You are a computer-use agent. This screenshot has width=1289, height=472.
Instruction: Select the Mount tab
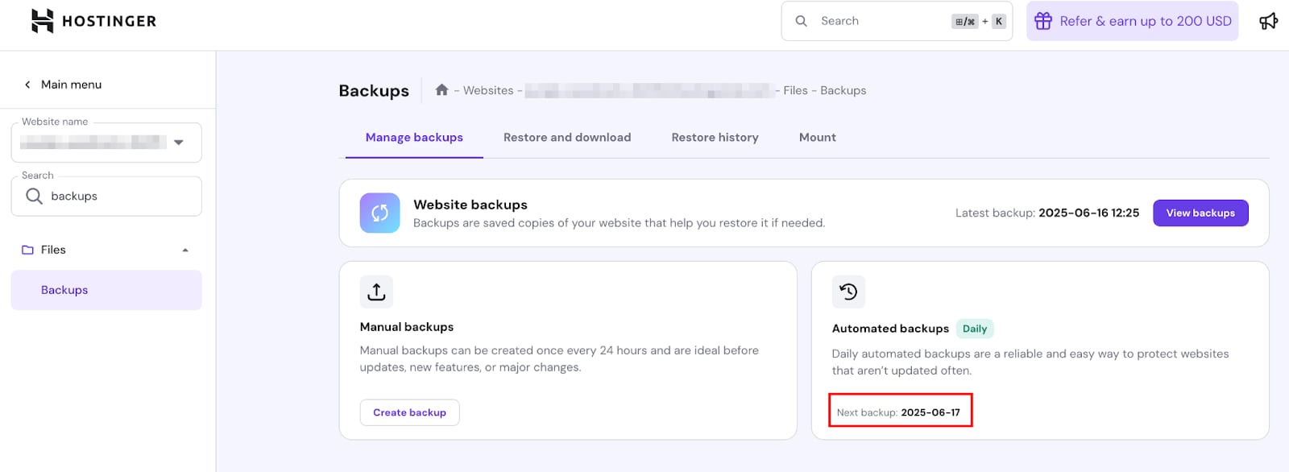(817, 138)
